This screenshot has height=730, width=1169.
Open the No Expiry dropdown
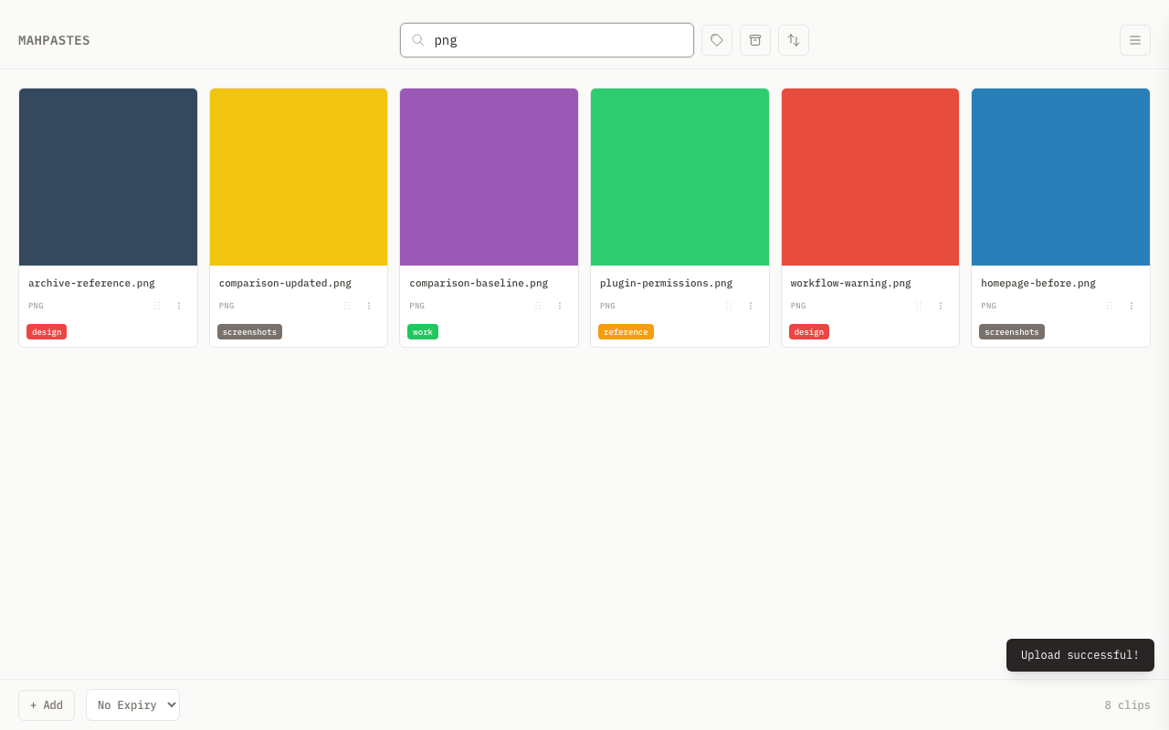click(x=132, y=704)
